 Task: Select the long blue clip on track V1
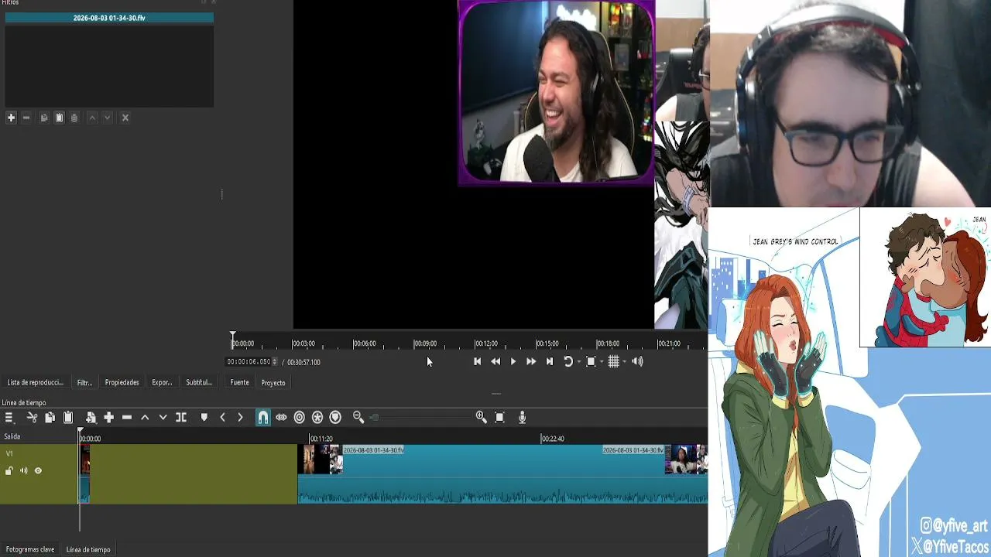pos(503,474)
